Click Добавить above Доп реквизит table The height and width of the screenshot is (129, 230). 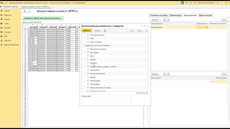pos(155,74)
